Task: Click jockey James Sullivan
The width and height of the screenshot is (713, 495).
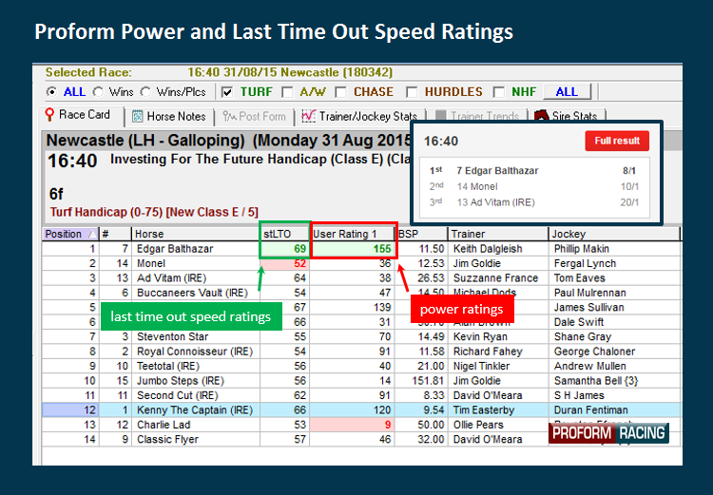Action: [x=588, y=308]
